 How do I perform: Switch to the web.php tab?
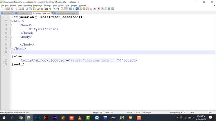[7, 13]
